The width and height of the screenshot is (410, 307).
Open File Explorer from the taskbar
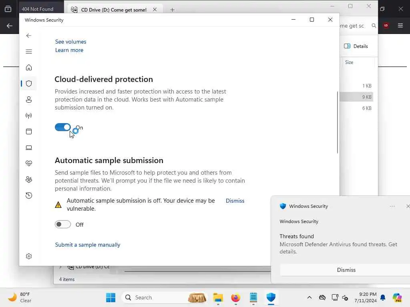coord(218,297)
